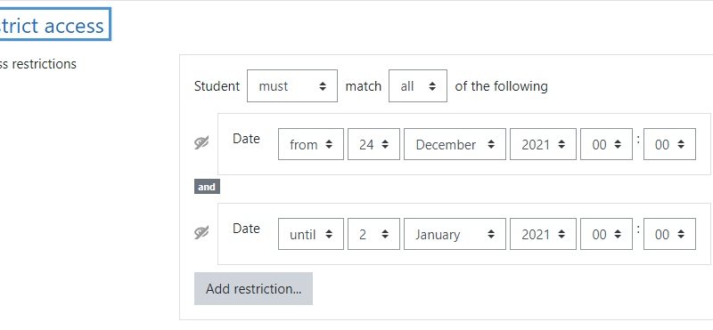Open the Student 'must' dropdown
713x330 pixels.
click(x=292, y=85)
